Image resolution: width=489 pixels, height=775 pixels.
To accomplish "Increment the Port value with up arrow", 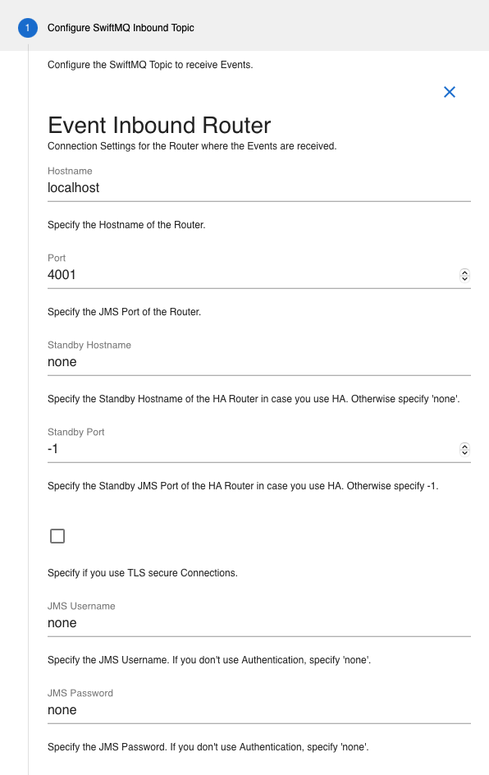I will [x=464, y=272].
